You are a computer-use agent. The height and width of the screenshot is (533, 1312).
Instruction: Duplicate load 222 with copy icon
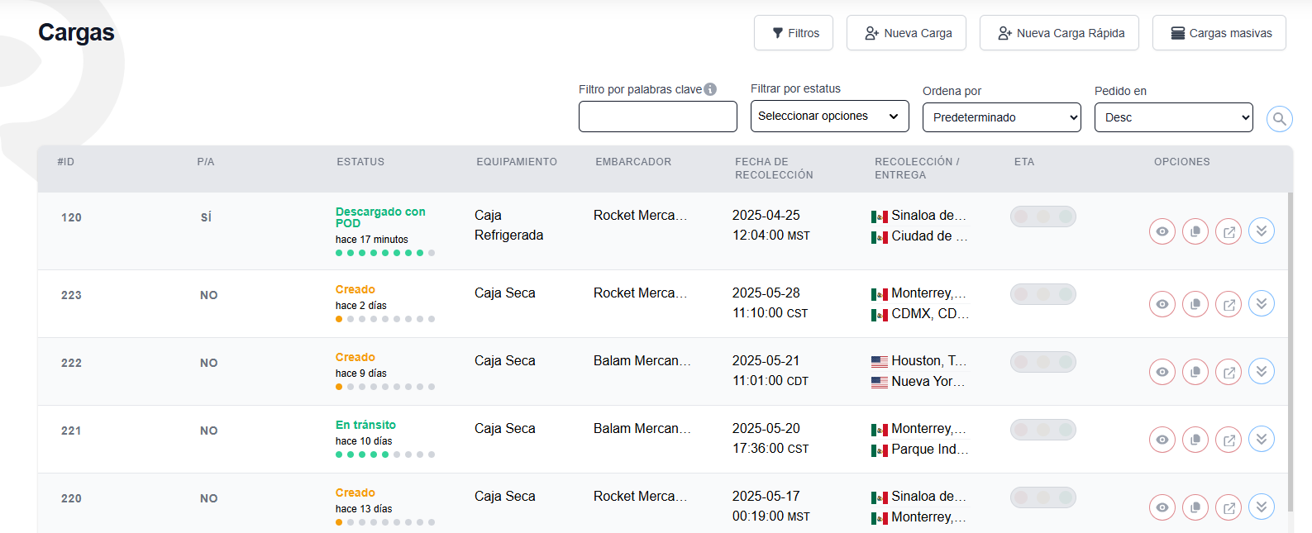[x=1195, y=372]
